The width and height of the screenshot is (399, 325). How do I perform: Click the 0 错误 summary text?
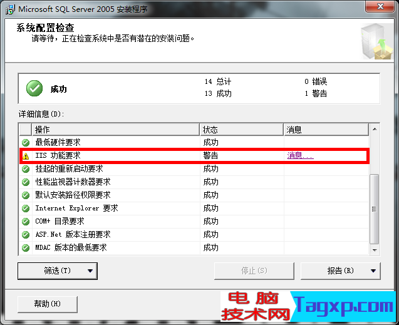[x=316, y=81]
